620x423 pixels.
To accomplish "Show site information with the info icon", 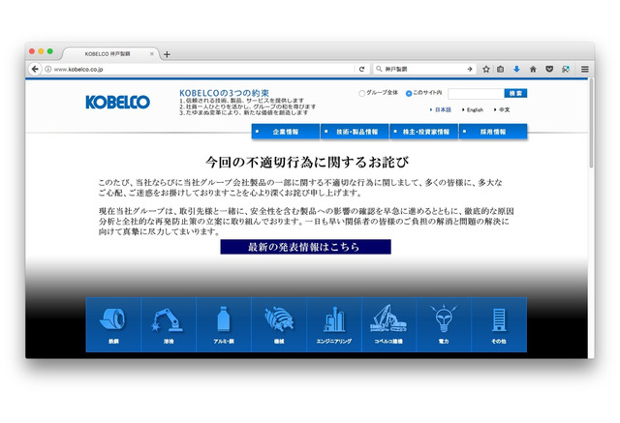I will click(x=48, y=69).
